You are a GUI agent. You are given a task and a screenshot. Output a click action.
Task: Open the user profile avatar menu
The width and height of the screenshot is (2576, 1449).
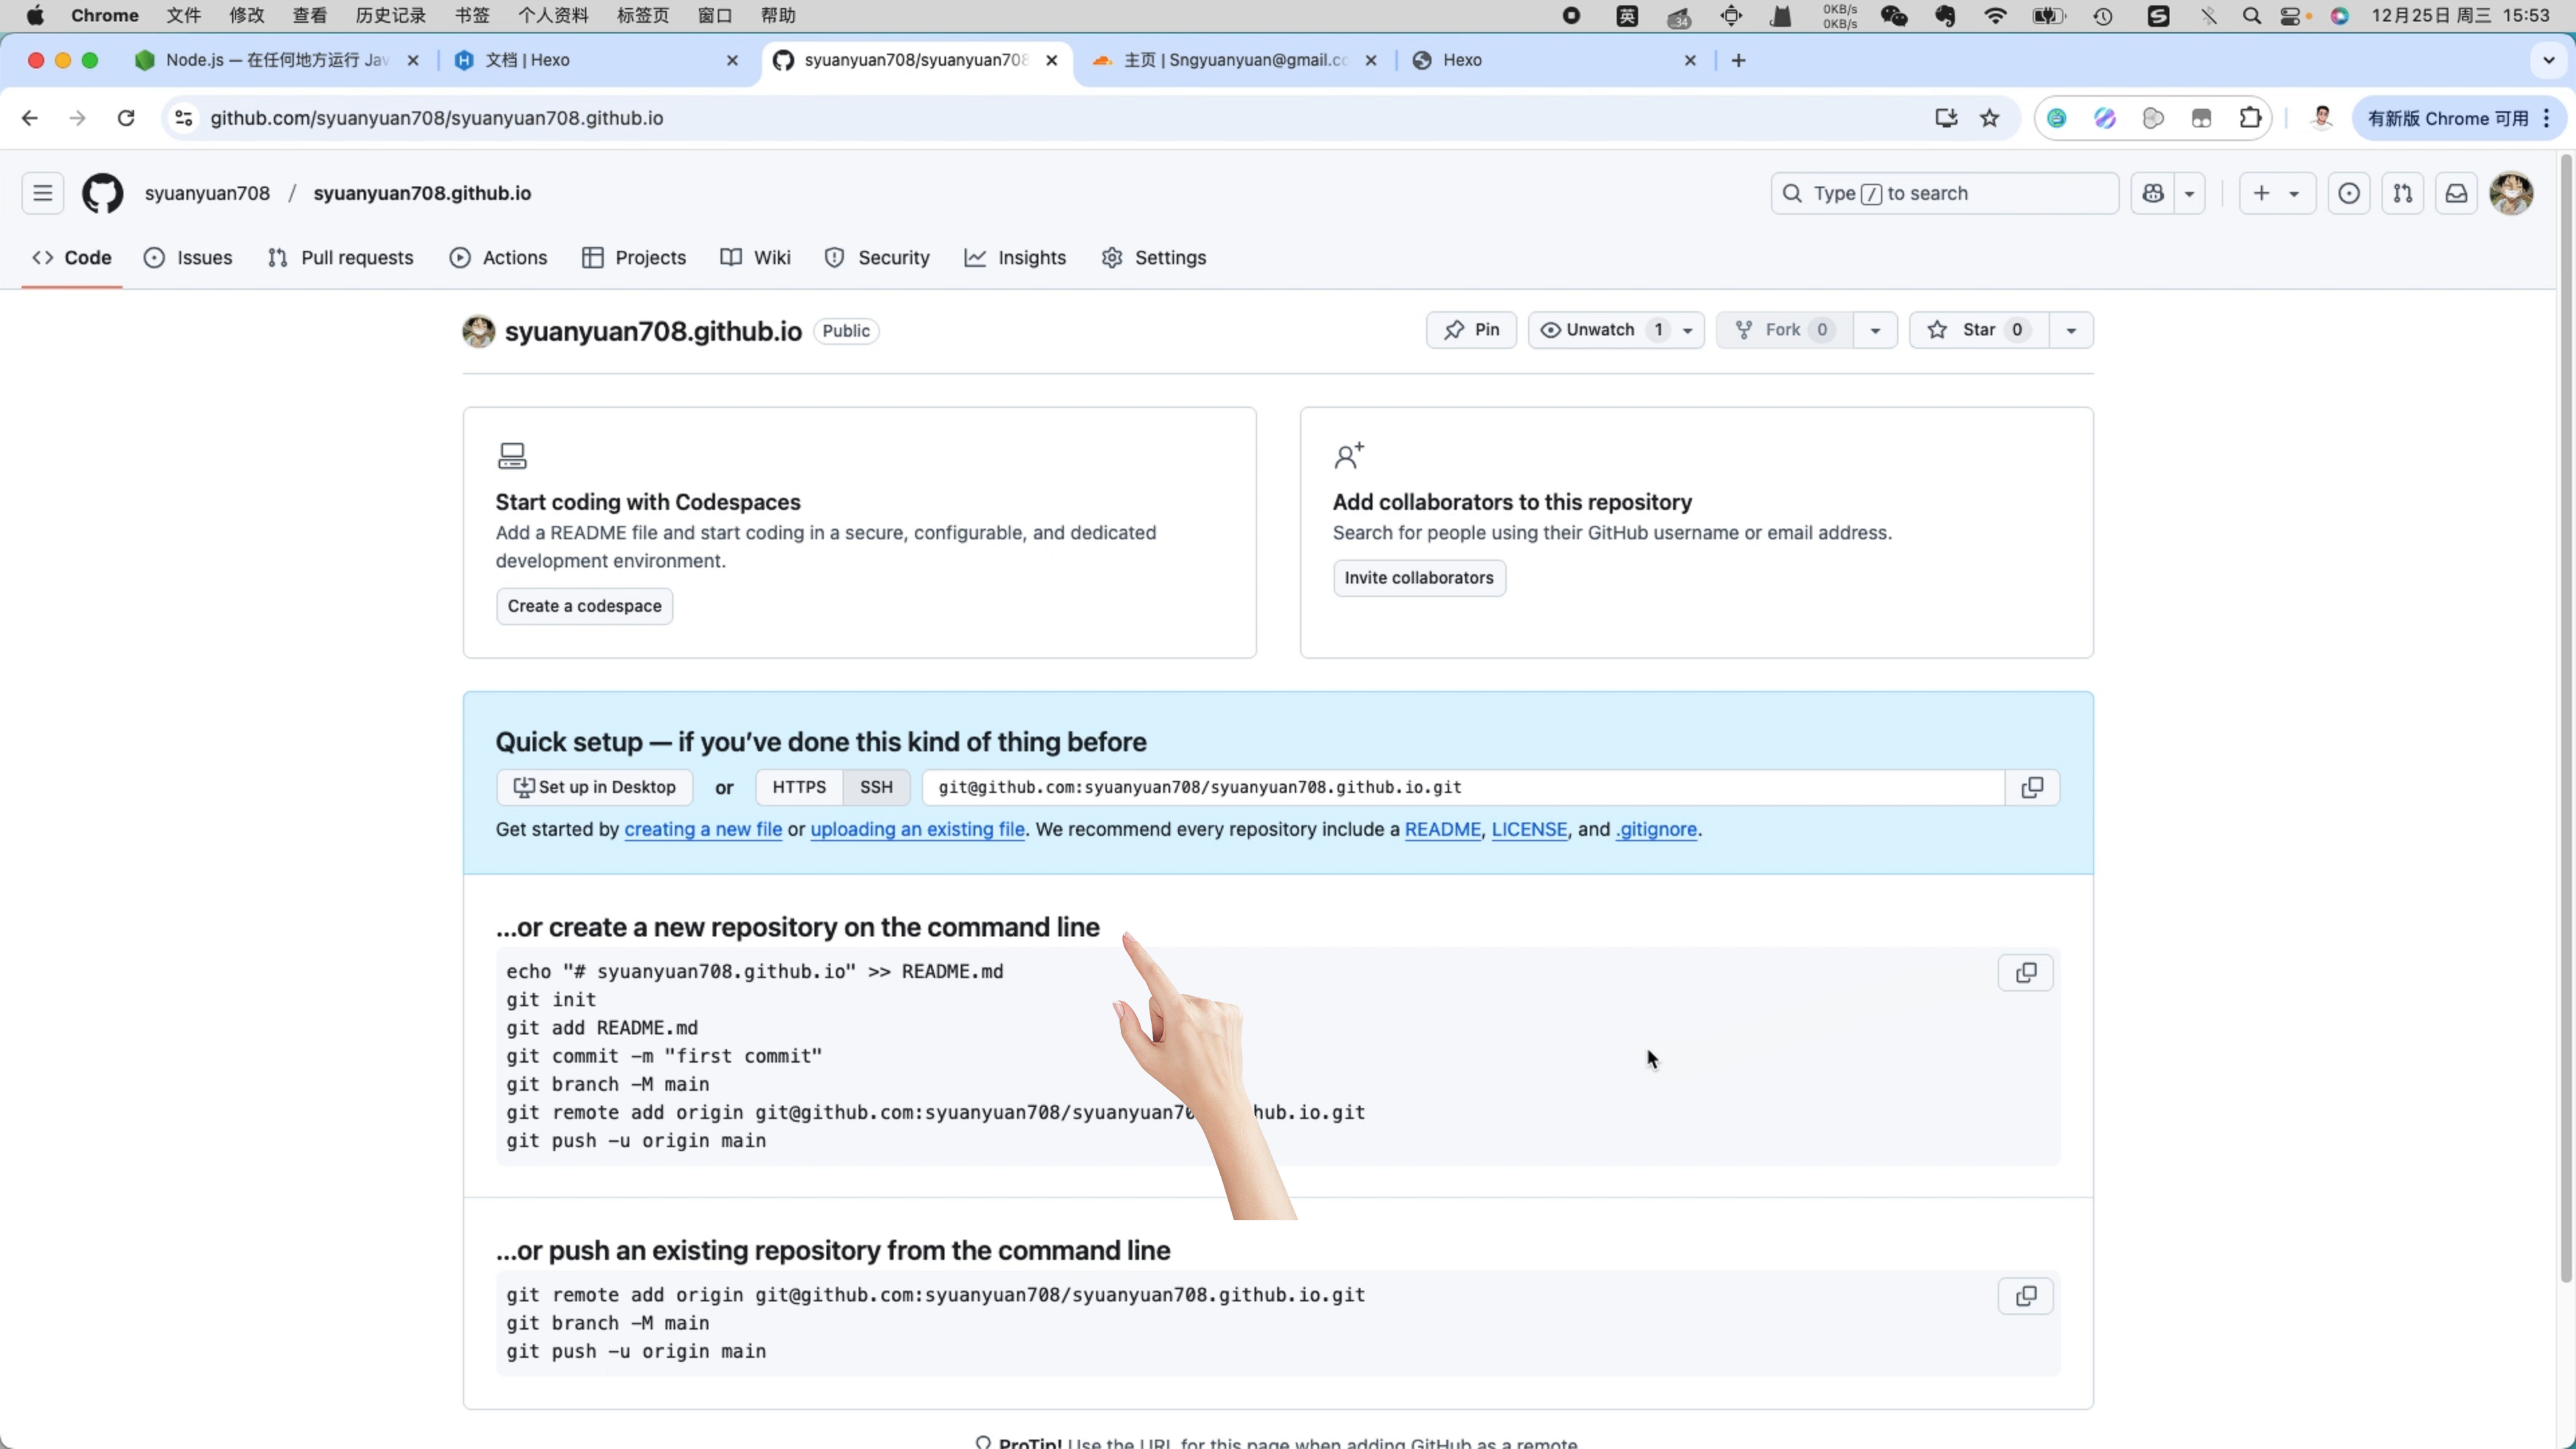click(x=2511, y=193)
